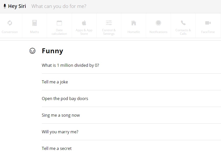Choose 'Sing me a song now'
This screenshot has width=221, height=153.
tap(131, 115)
